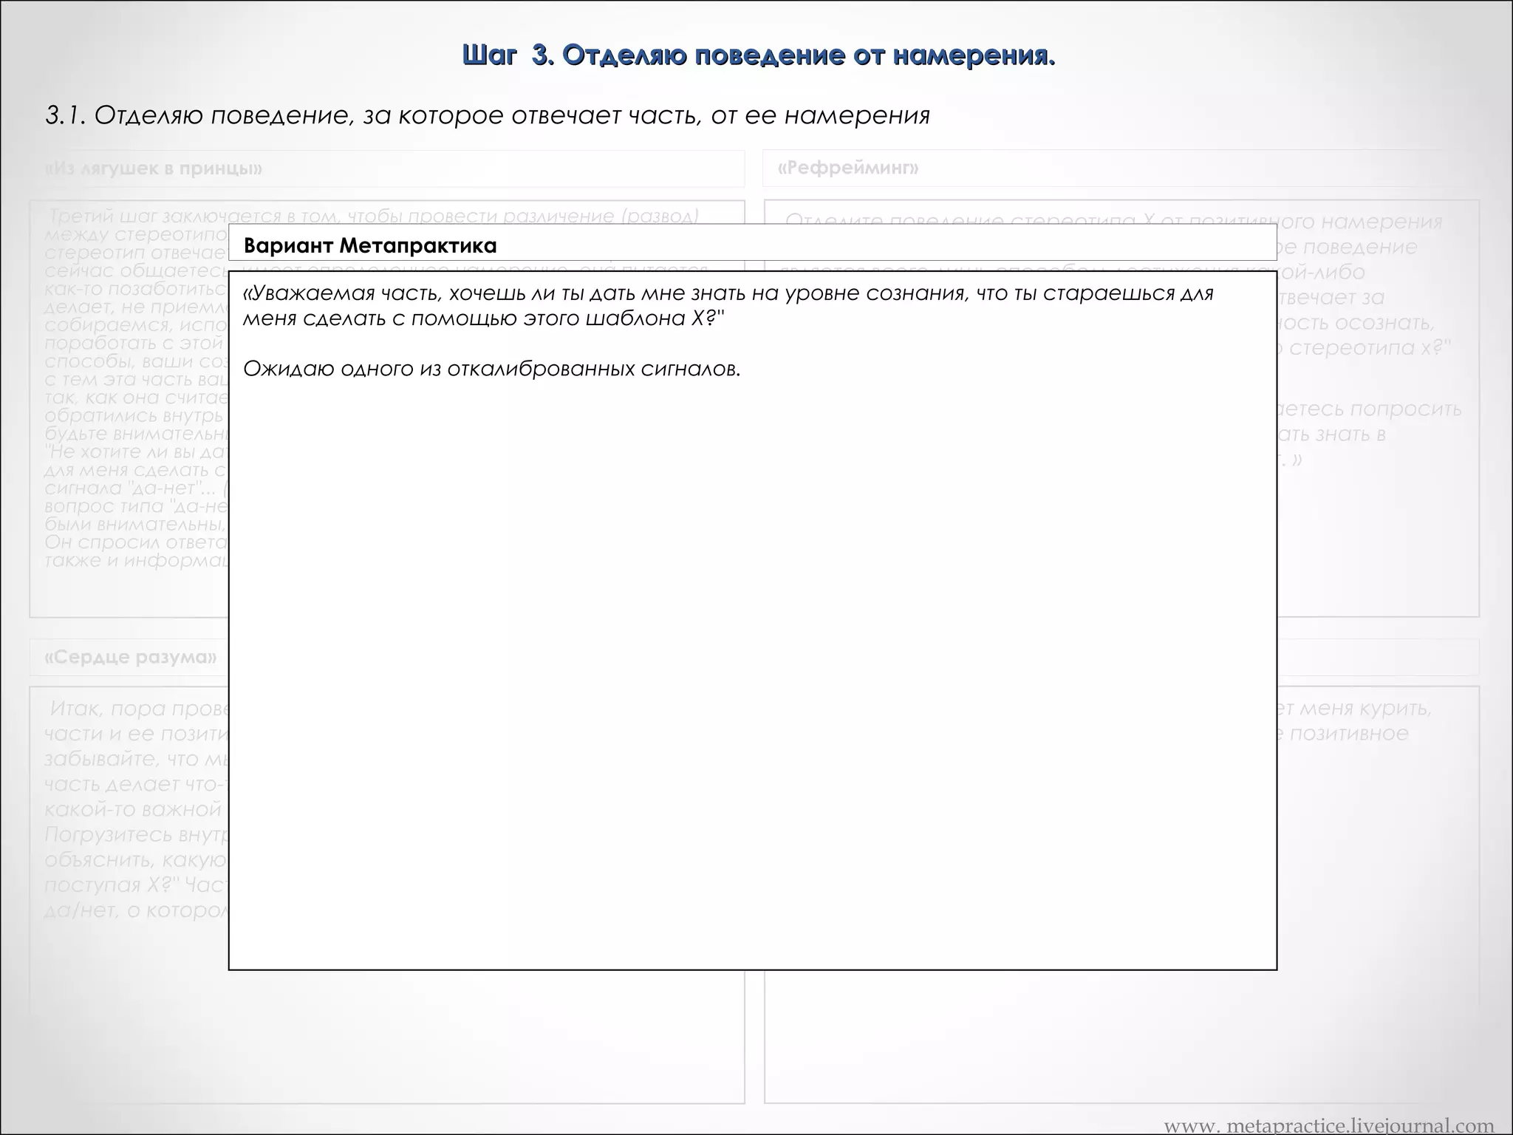Click the quote starting "Уважаемая часть, хочешь ли ты"
1513x1135 pixels.
tap(728, 306)
